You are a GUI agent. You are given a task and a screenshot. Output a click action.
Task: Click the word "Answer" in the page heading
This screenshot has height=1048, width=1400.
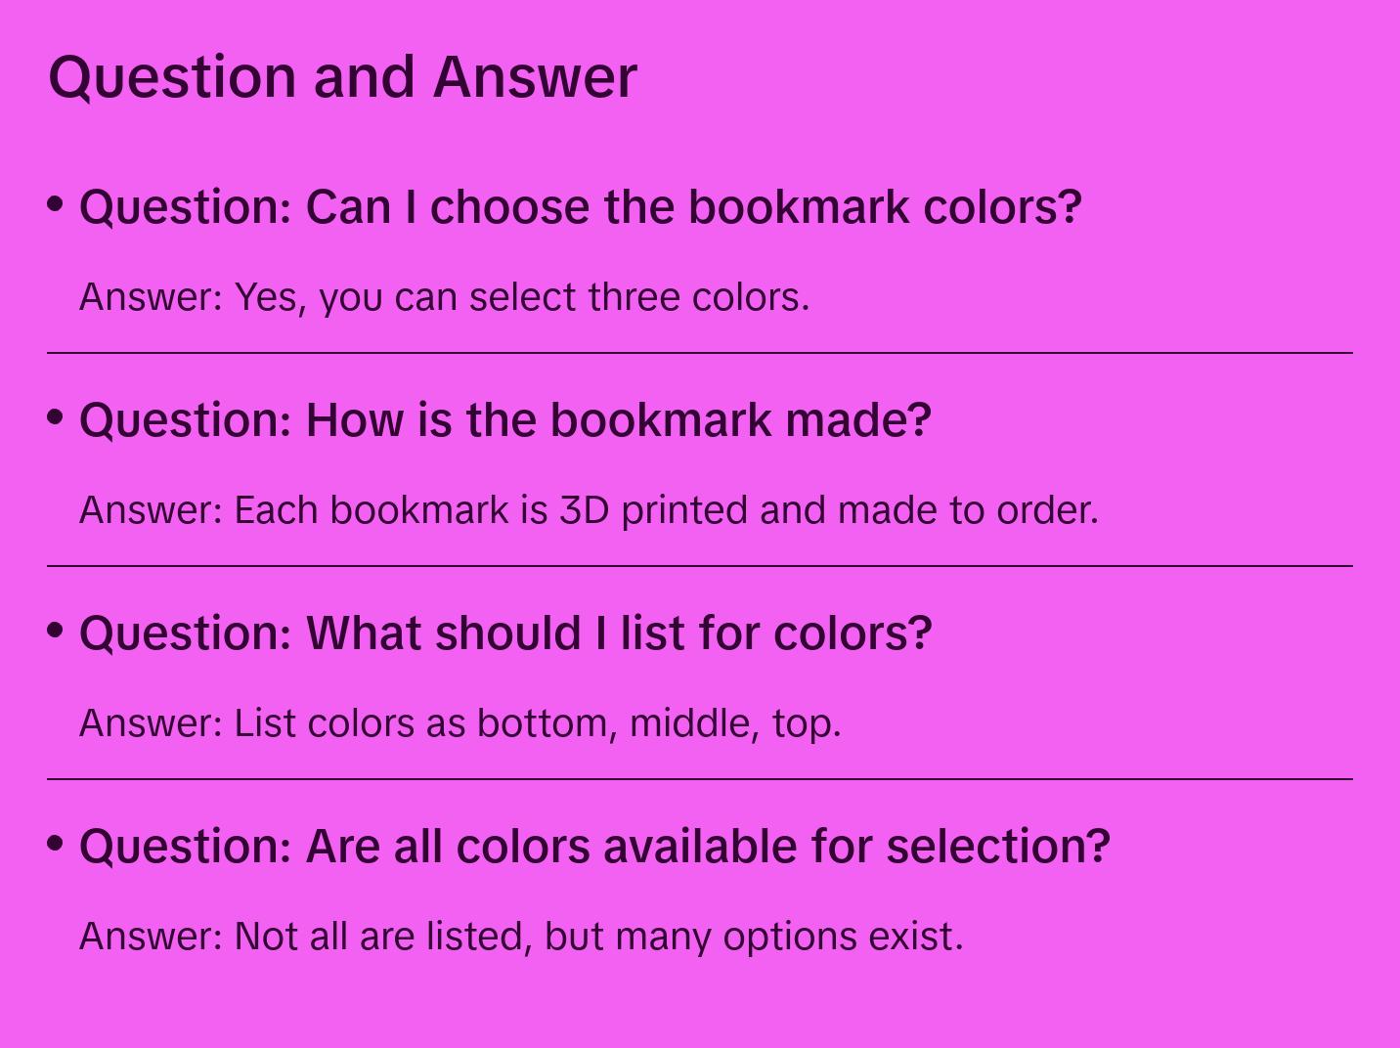tap(535, 76)
